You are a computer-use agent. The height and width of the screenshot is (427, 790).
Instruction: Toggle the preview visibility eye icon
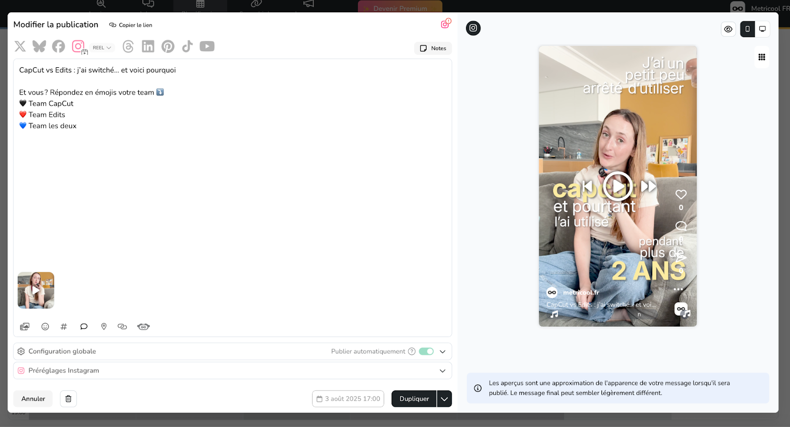point(728,29)
